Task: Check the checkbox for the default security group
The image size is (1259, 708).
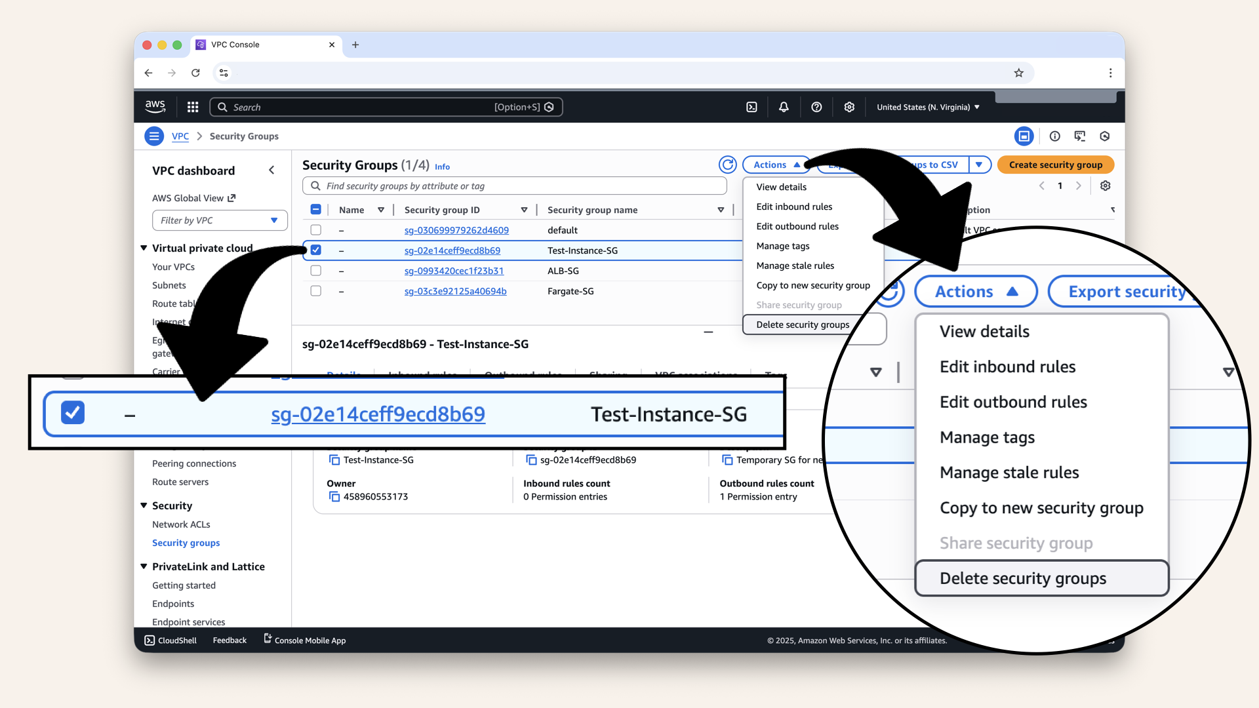Action: click(316, 229)
